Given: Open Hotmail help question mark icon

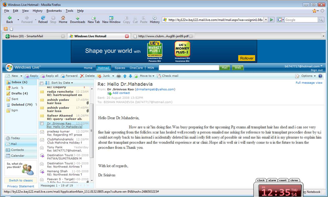Looking at the screenshot, I should tap(320, 76).
